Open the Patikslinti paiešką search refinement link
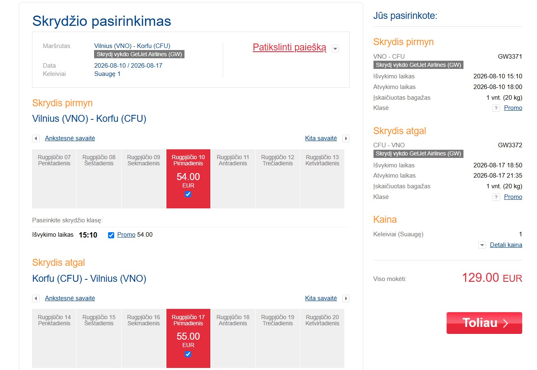This screenshot has height=370, width=537. point(289,48)
